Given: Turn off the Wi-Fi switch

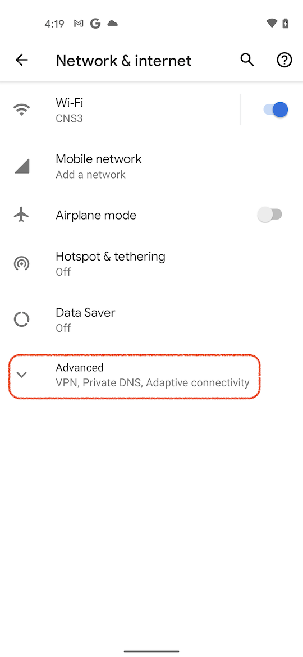Looking at the screenshot, I should (276, 109).
